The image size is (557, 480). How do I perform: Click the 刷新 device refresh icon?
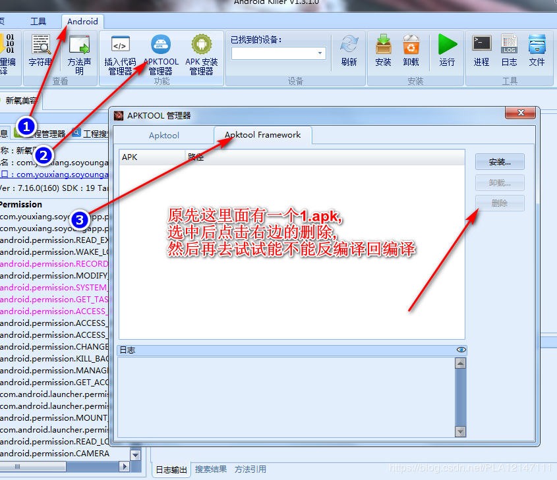click(x=349, y=49)
